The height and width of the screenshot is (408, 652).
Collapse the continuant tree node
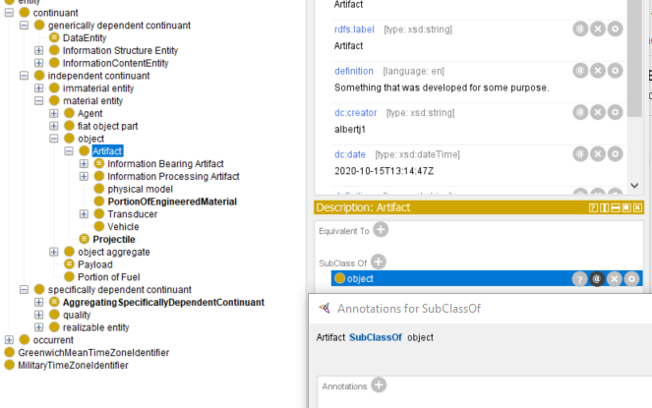tap(10, 13)
